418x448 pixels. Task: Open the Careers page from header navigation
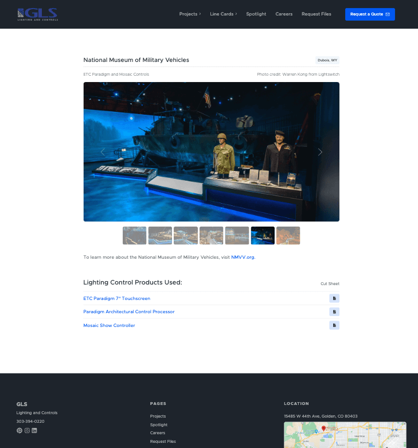click(284, 14)
